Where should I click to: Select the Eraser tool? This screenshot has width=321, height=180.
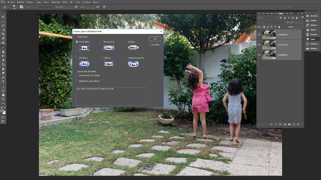coord(3,60)
